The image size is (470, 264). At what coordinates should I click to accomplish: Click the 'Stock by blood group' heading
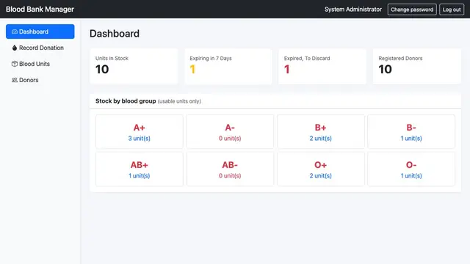(126, 101)
